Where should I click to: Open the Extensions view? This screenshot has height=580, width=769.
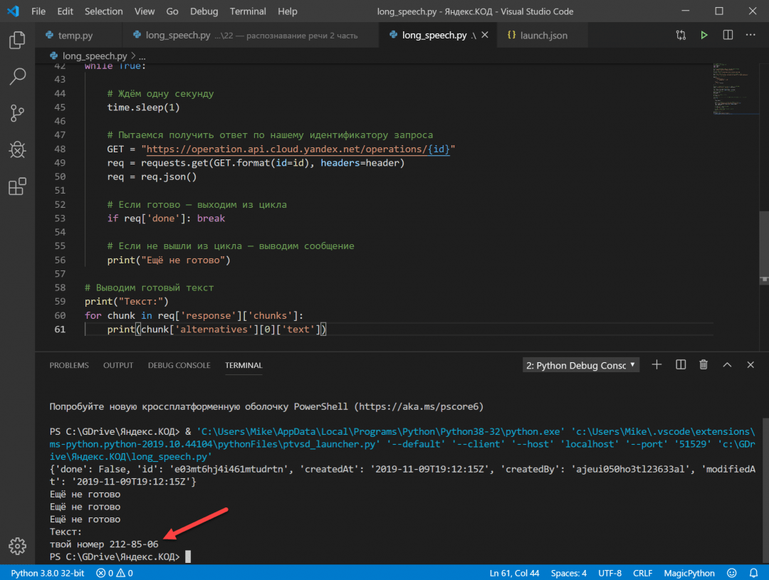coord(17,187)
